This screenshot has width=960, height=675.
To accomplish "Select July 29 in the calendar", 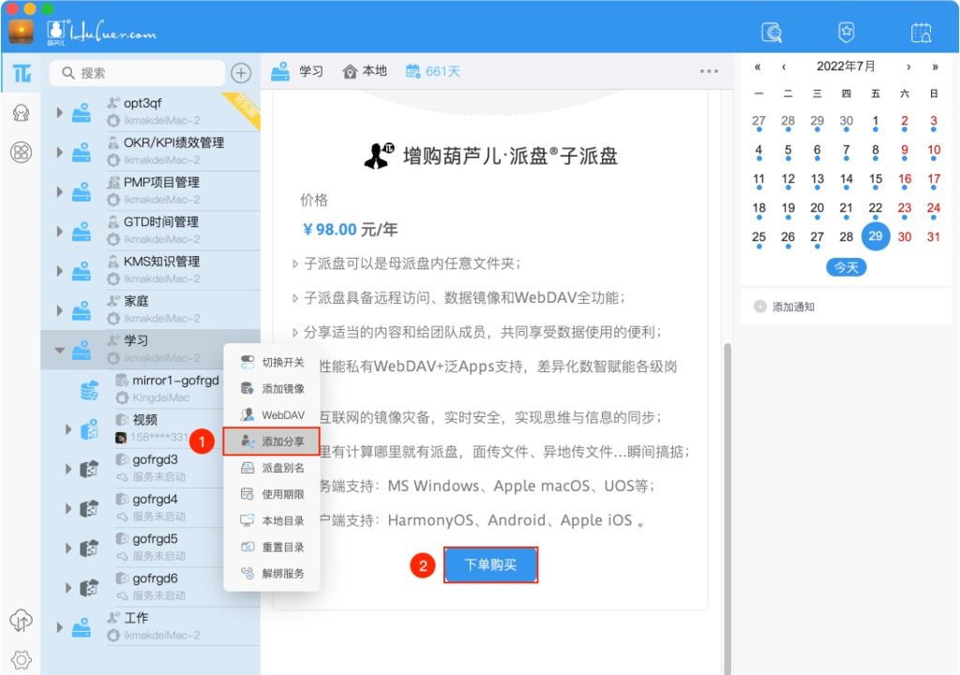I will point(876,236).
